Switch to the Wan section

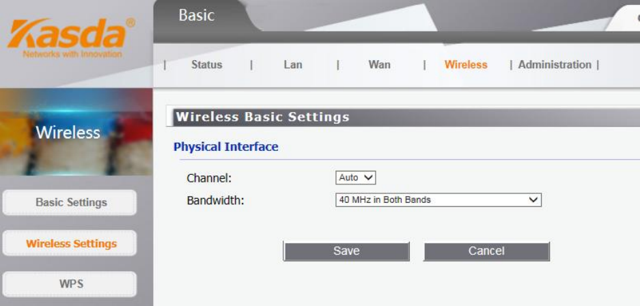(379, 65)
